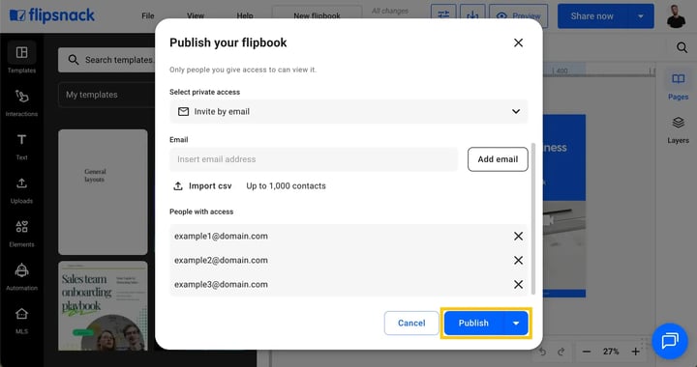The width and height of the screenshot is (697, 367).
Task: Open the Help menu
Action: coord(245,16)
